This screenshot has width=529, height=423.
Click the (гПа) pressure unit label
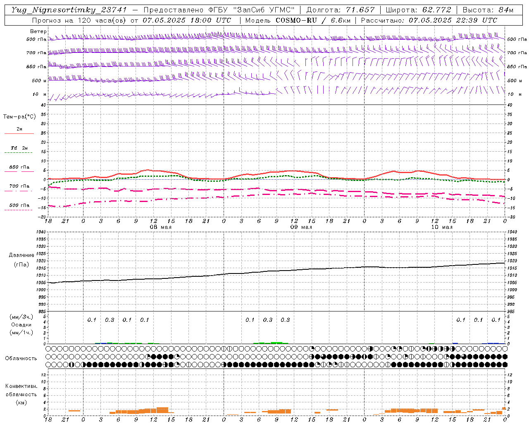pyautogui.click(x=21, y=264)
